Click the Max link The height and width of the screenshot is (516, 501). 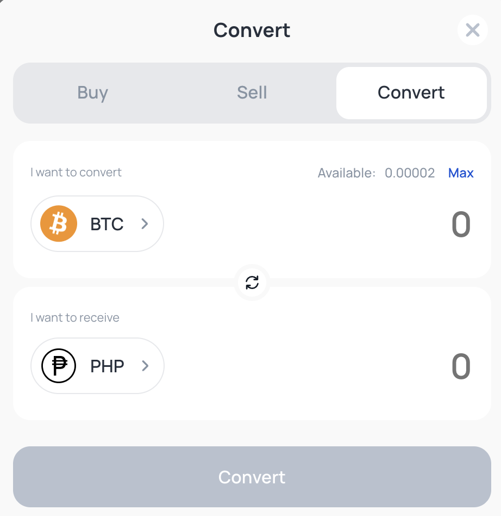pyautogui.click(x=461, y=173)
